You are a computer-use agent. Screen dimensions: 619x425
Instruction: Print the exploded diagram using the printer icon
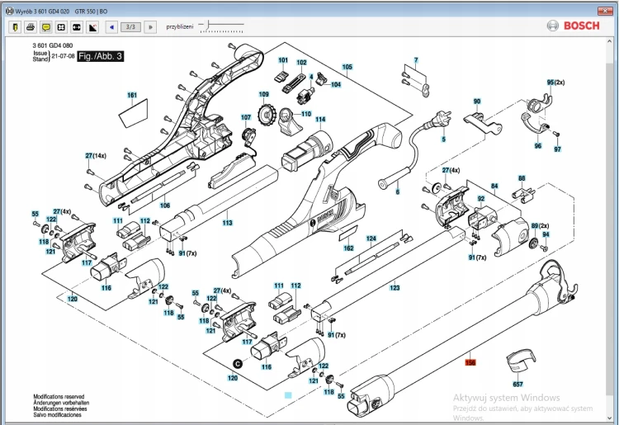(31, 27)
